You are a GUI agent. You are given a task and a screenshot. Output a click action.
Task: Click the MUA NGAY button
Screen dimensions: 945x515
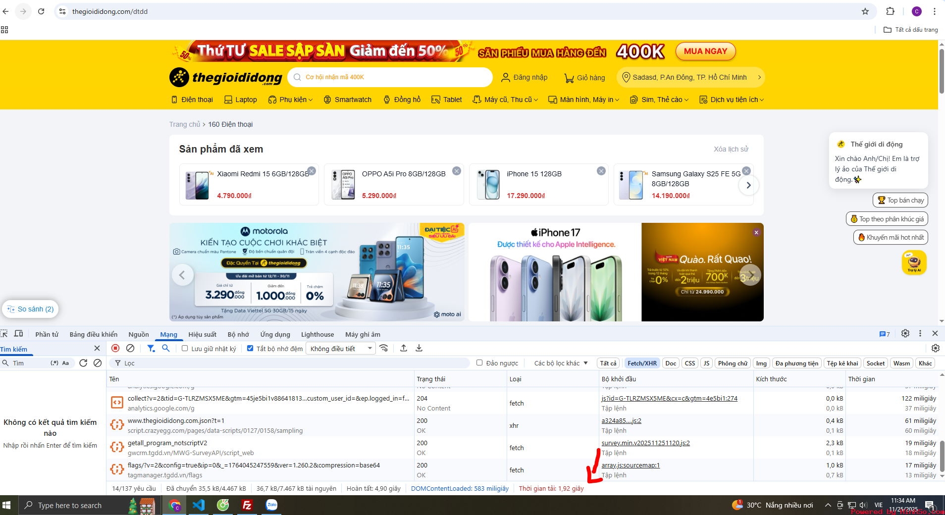(705, 51)
